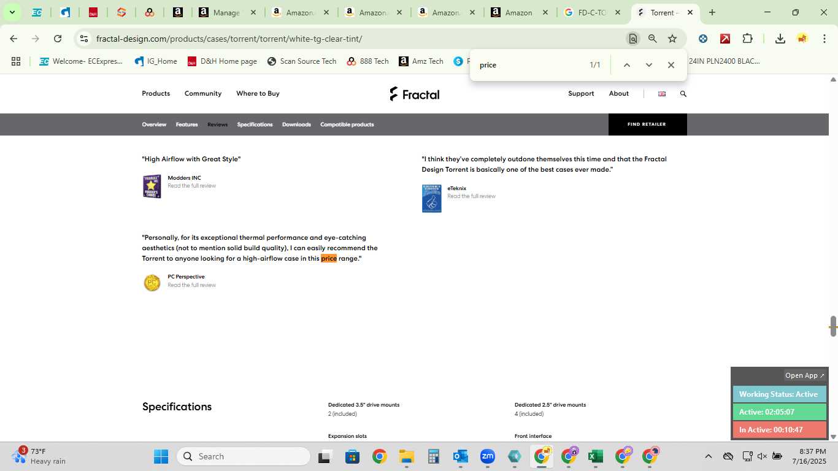Image resolution: width=838 pixels, height=471 pixels.
Task: Open site information icon in address bar
Action: tap(84, 39)
